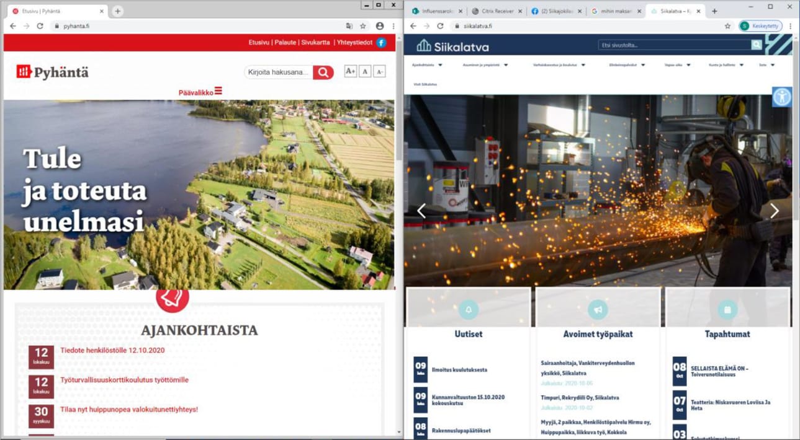Click the translate icon in the pyhanta.fi address bar
Image resolution: width=800 pixels, height=440 pixels.
(349, 26)
